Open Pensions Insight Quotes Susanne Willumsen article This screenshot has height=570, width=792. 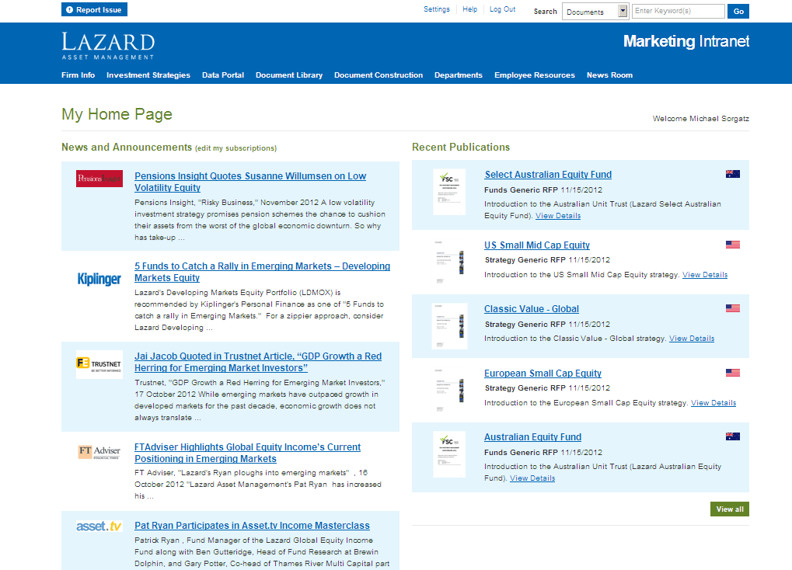[250, 182]
